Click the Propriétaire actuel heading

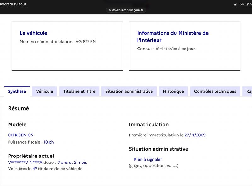(x=31, y=156)
